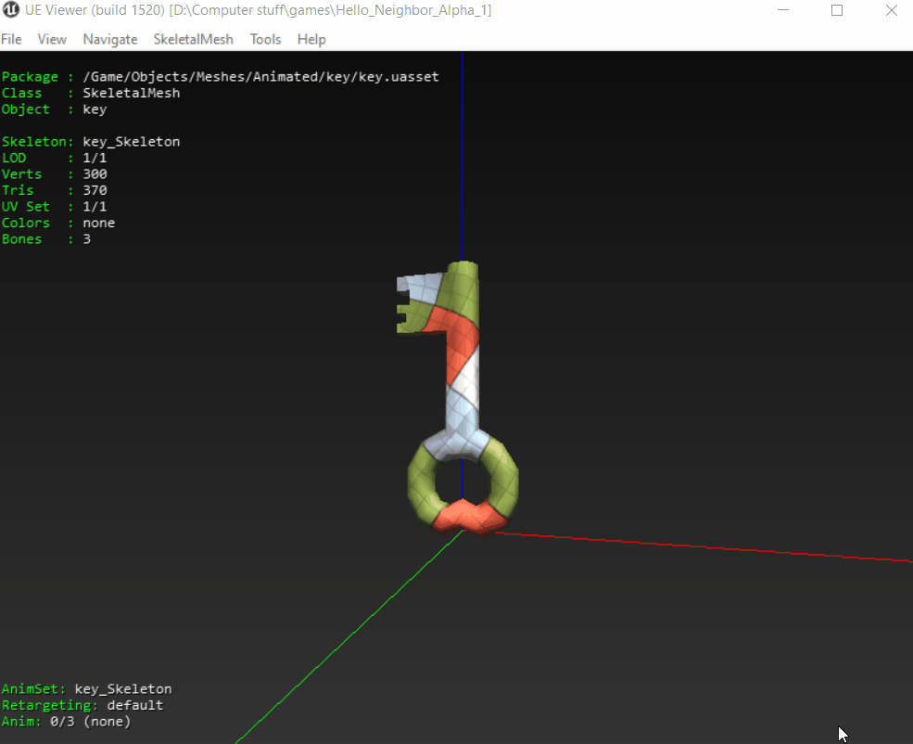Click the Object value 'key'

tap(95, 109)
